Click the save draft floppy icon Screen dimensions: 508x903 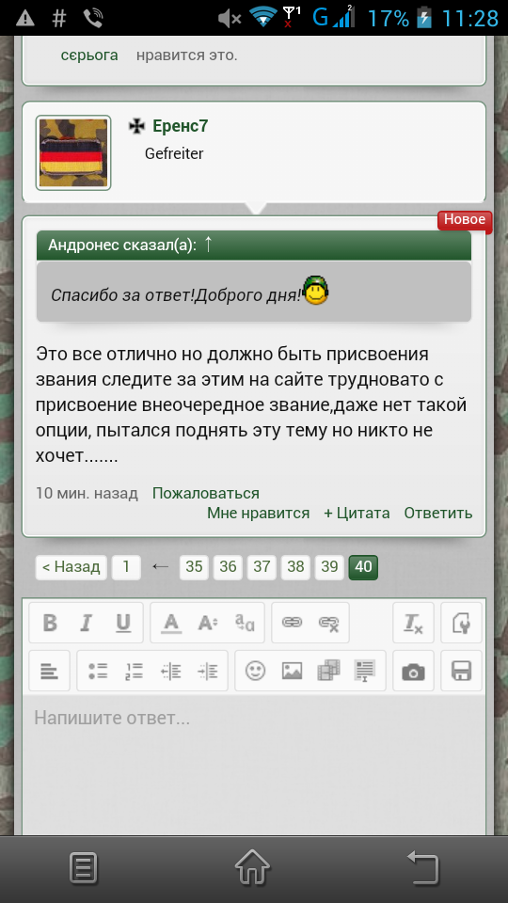click(461, 671)
